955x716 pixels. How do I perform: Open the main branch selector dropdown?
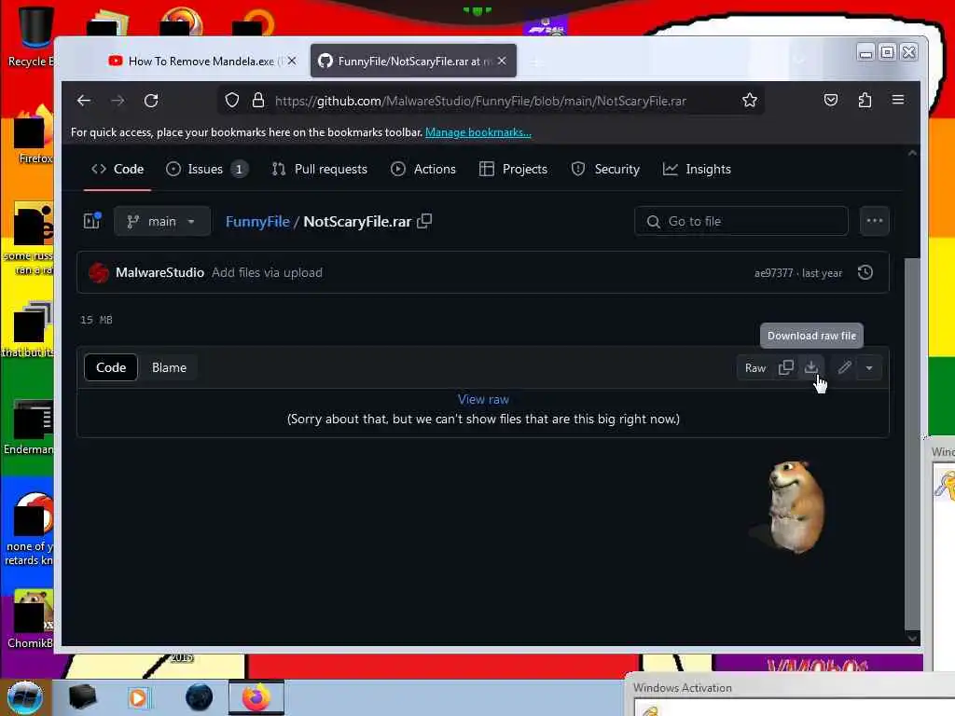(x=162, y=221)
